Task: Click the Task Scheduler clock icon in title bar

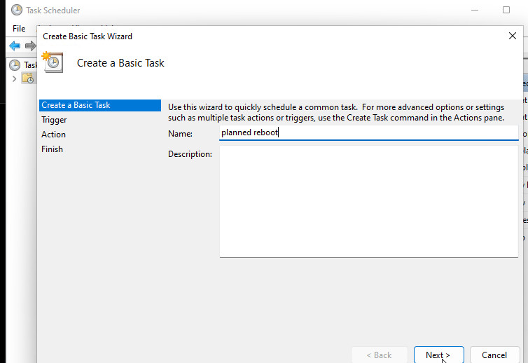Action: coord(16,11)
